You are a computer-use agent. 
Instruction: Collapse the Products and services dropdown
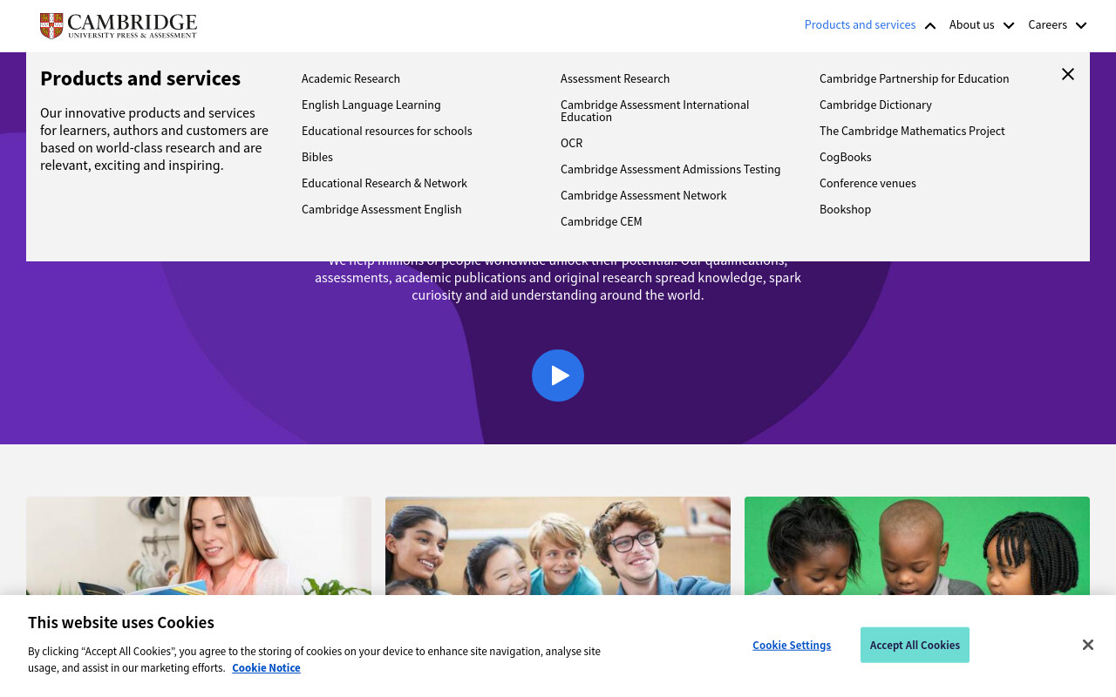point(870,24)
